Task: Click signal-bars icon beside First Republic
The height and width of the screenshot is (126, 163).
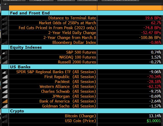Action: pyautogui.click(x=5, y=77)
